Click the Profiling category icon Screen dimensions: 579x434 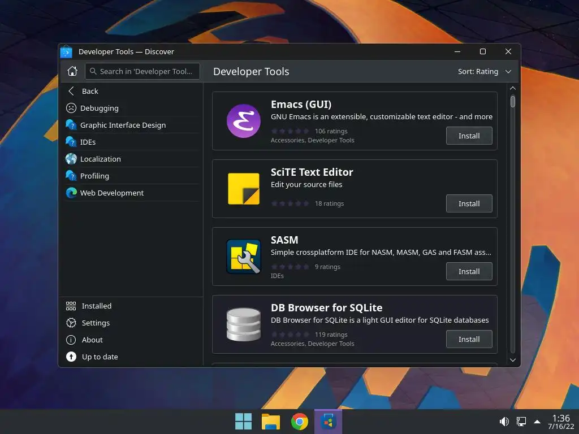[71, 176]
